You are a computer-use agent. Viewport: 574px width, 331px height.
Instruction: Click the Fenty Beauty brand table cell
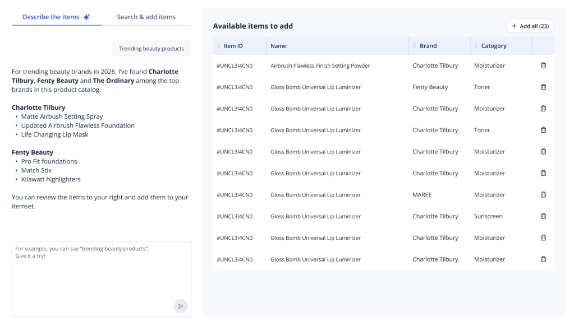click(430, 87)
